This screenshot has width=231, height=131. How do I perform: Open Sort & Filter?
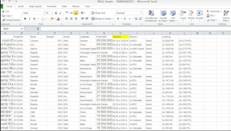click(226, 16)
